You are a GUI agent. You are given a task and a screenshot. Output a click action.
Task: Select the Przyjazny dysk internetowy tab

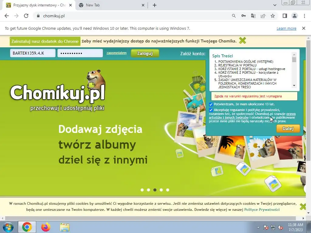39,5
